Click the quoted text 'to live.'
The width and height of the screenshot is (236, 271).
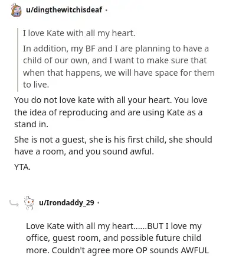pyautogui.click(x=36, y=85)
